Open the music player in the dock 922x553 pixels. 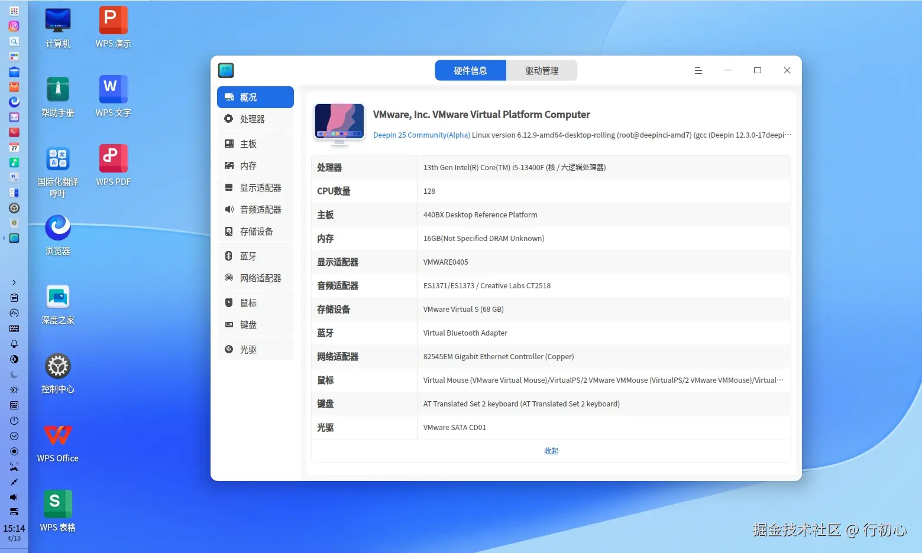(x=14, y=162)
